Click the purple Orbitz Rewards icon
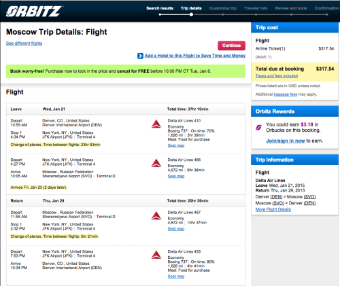This screenshot has width=340, height=286. pos(258,128)
